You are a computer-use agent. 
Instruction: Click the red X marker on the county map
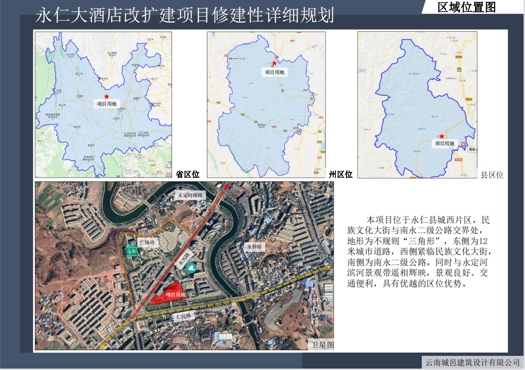[x=464, y=144]
